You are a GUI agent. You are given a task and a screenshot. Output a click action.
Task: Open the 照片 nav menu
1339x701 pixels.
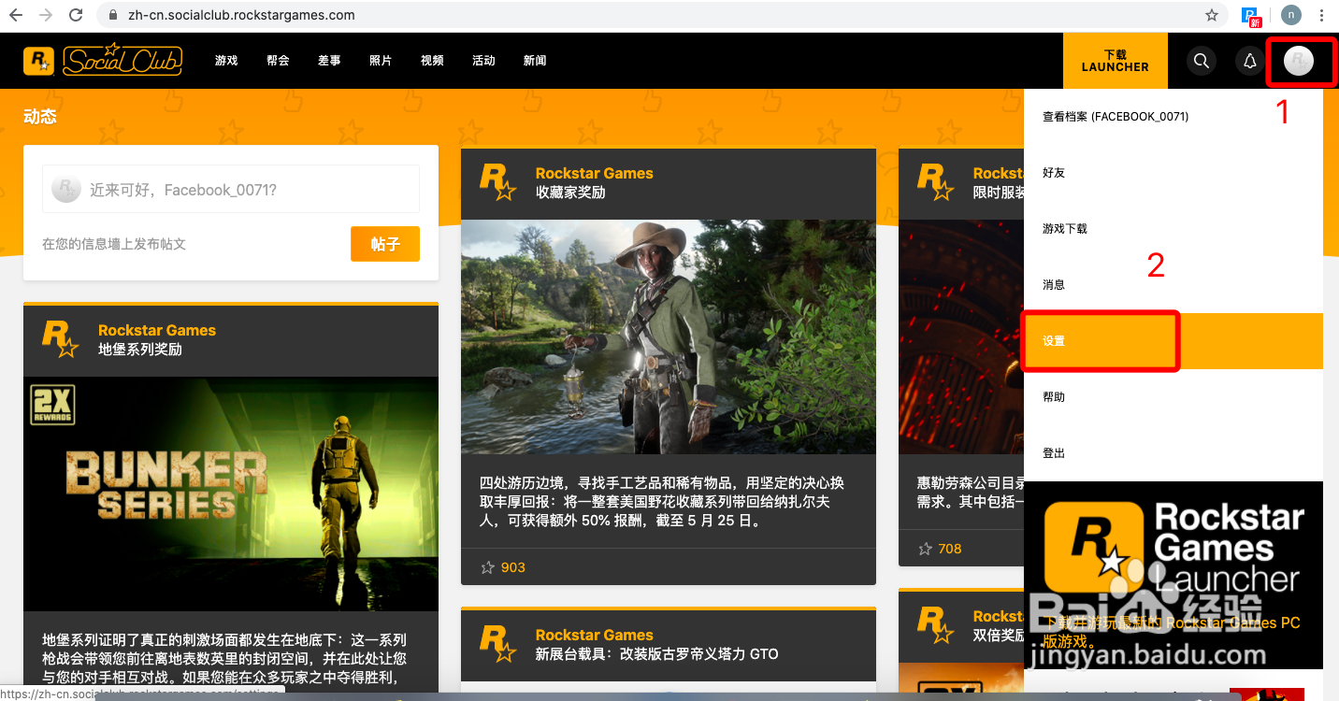click(381, 61)
